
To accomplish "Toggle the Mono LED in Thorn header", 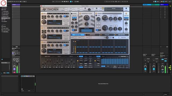I will point(103,8).
